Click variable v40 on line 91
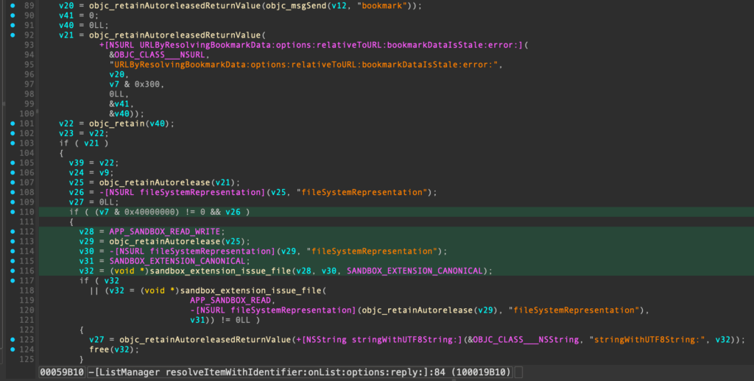Screen dimensions: 754x381 (x=67, y=25)
